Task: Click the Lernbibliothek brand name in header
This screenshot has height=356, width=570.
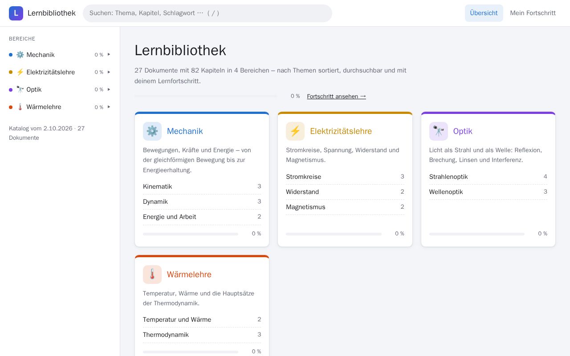Action: (x=52, y=13)
